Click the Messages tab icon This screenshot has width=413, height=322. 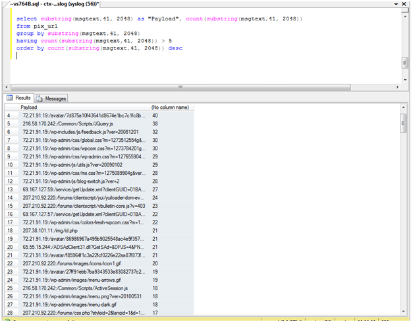pyautogui.click(x=40, y=98)
